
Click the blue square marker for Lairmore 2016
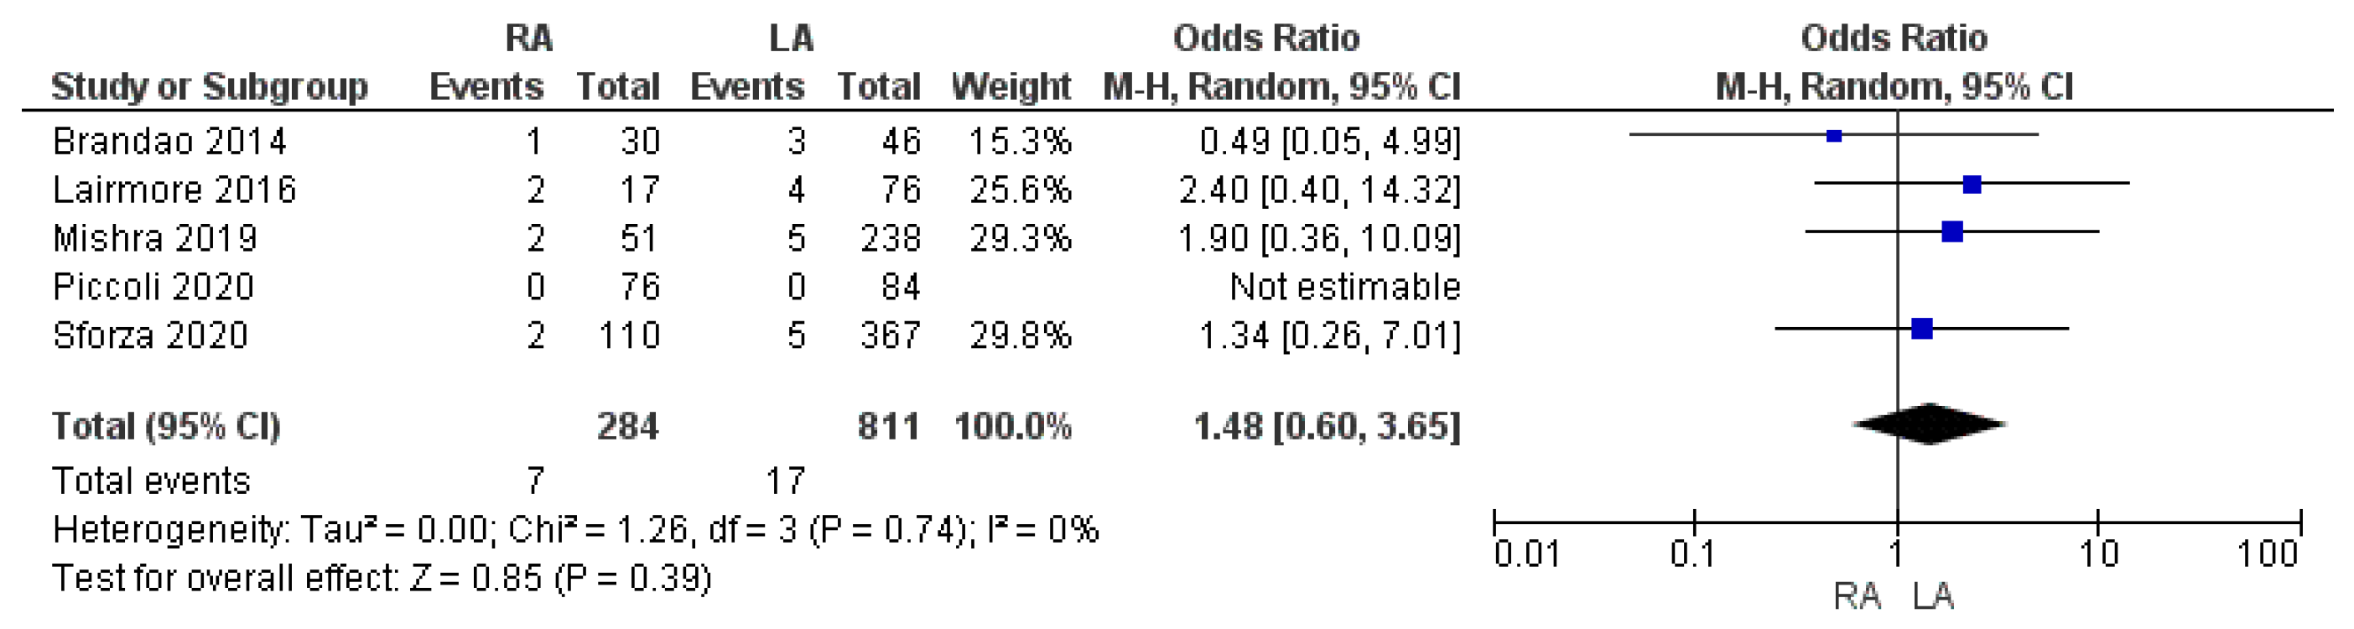(1972, 185)
